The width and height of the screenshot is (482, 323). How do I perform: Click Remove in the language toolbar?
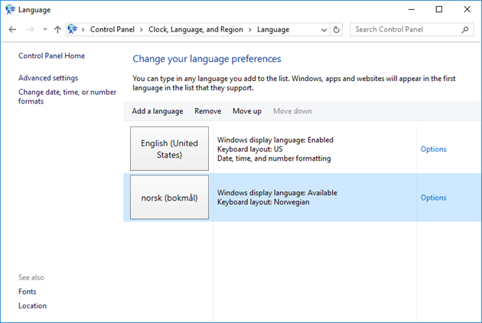click(x=208, y=111)
